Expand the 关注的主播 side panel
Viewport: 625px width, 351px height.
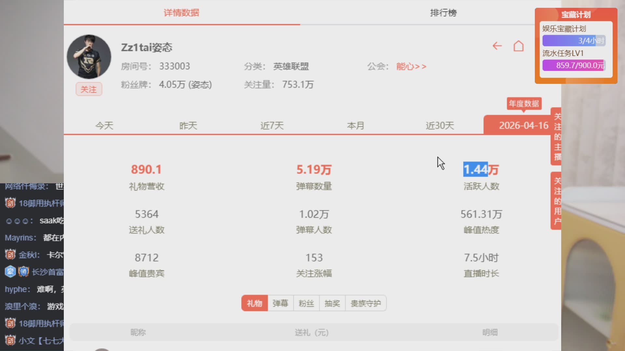point(557,136)
